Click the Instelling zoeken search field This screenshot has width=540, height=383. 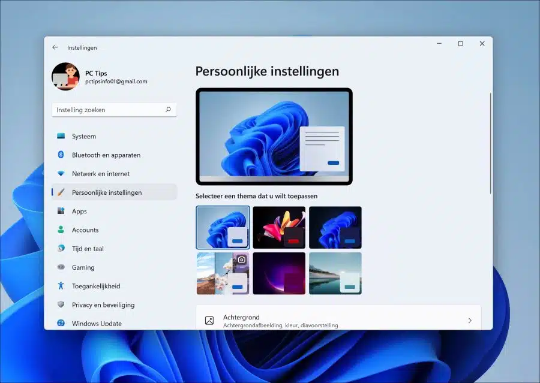click(115, 110)
